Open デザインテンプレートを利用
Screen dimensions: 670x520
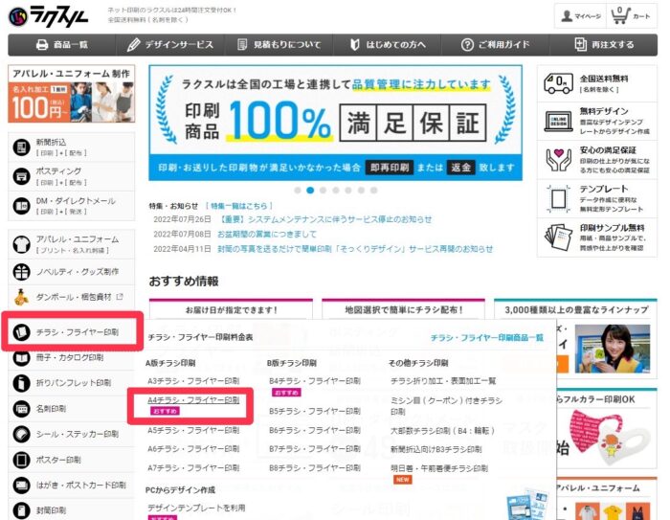pyautogui.click(x=196, y=508)
